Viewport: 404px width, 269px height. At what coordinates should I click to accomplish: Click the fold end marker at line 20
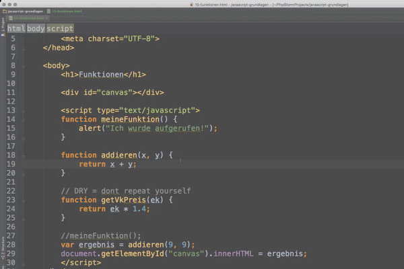click(24, 174)
